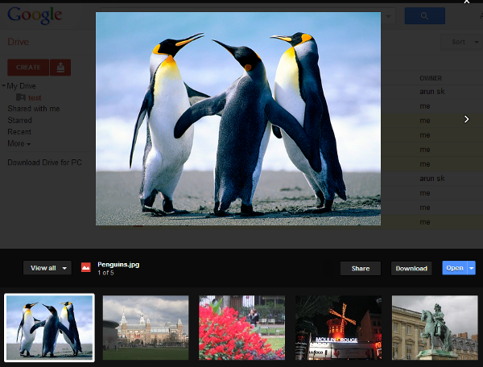Click the Penguins.jpg file name
The height and width of the screenshot is (367, 483).
click(x=118, y=265)
